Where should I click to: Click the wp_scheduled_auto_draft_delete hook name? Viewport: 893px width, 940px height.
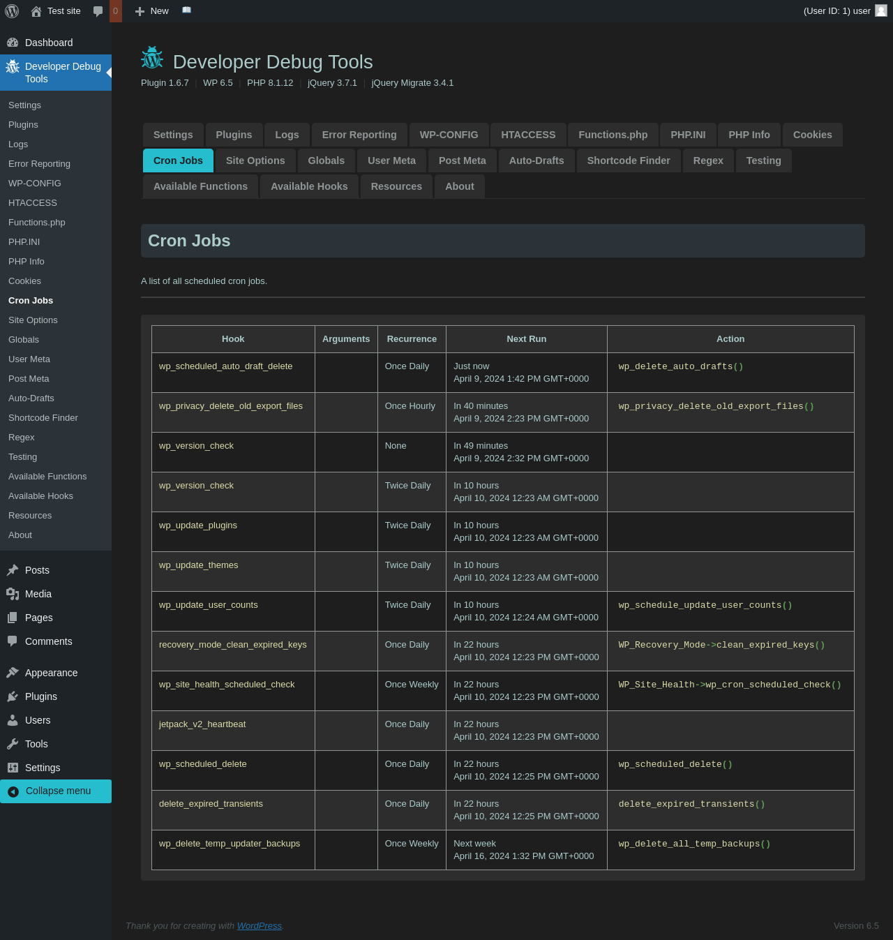(225, 366)
